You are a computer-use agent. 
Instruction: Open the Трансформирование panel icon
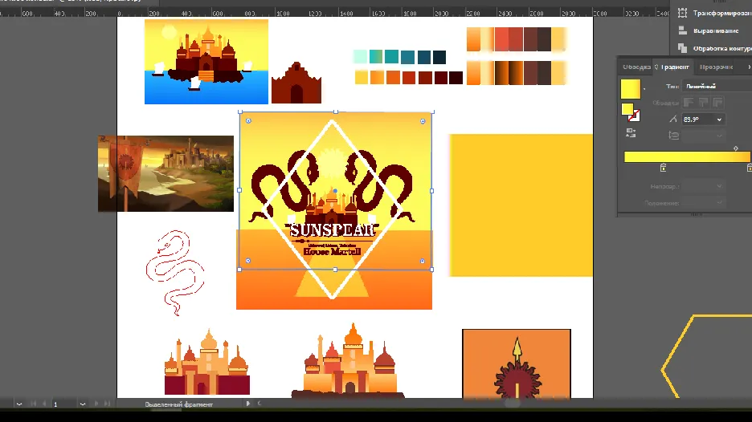[682, 13]
